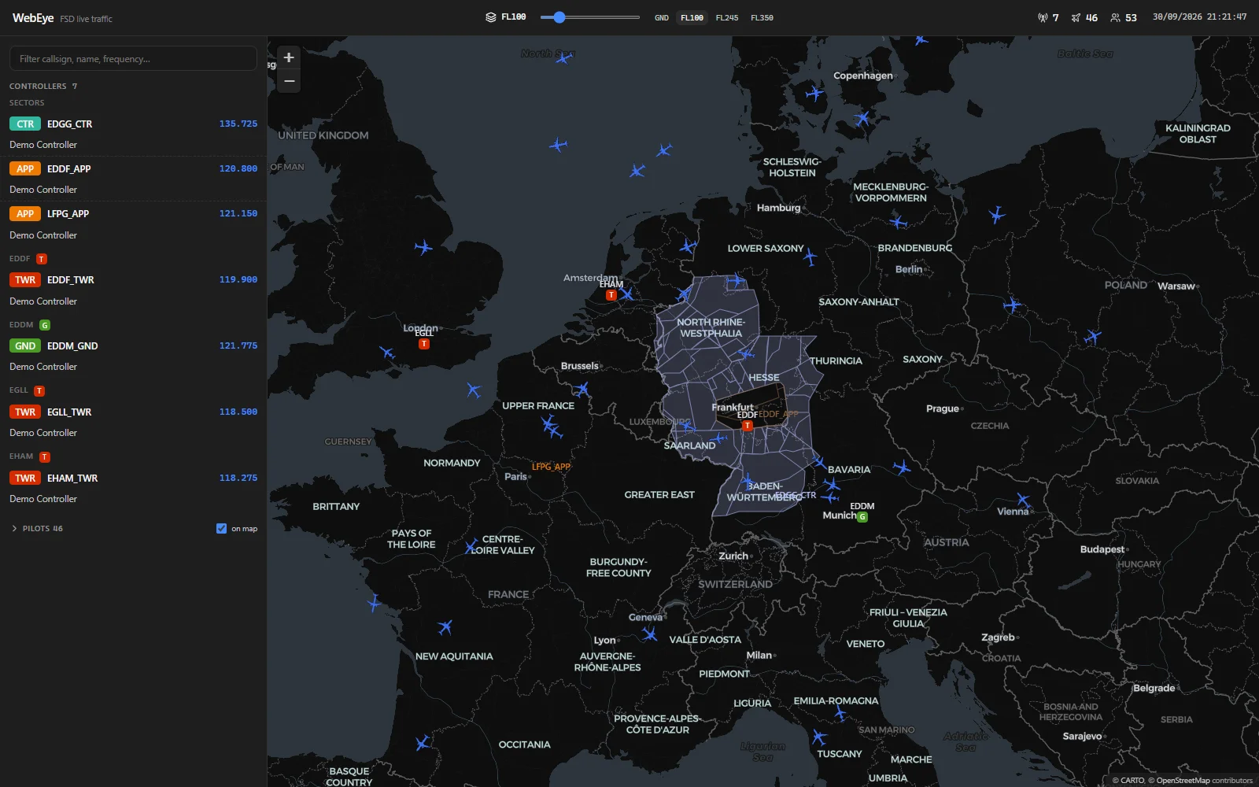Select the EDDM ground marker at Munich

click(x=862, y=517)
